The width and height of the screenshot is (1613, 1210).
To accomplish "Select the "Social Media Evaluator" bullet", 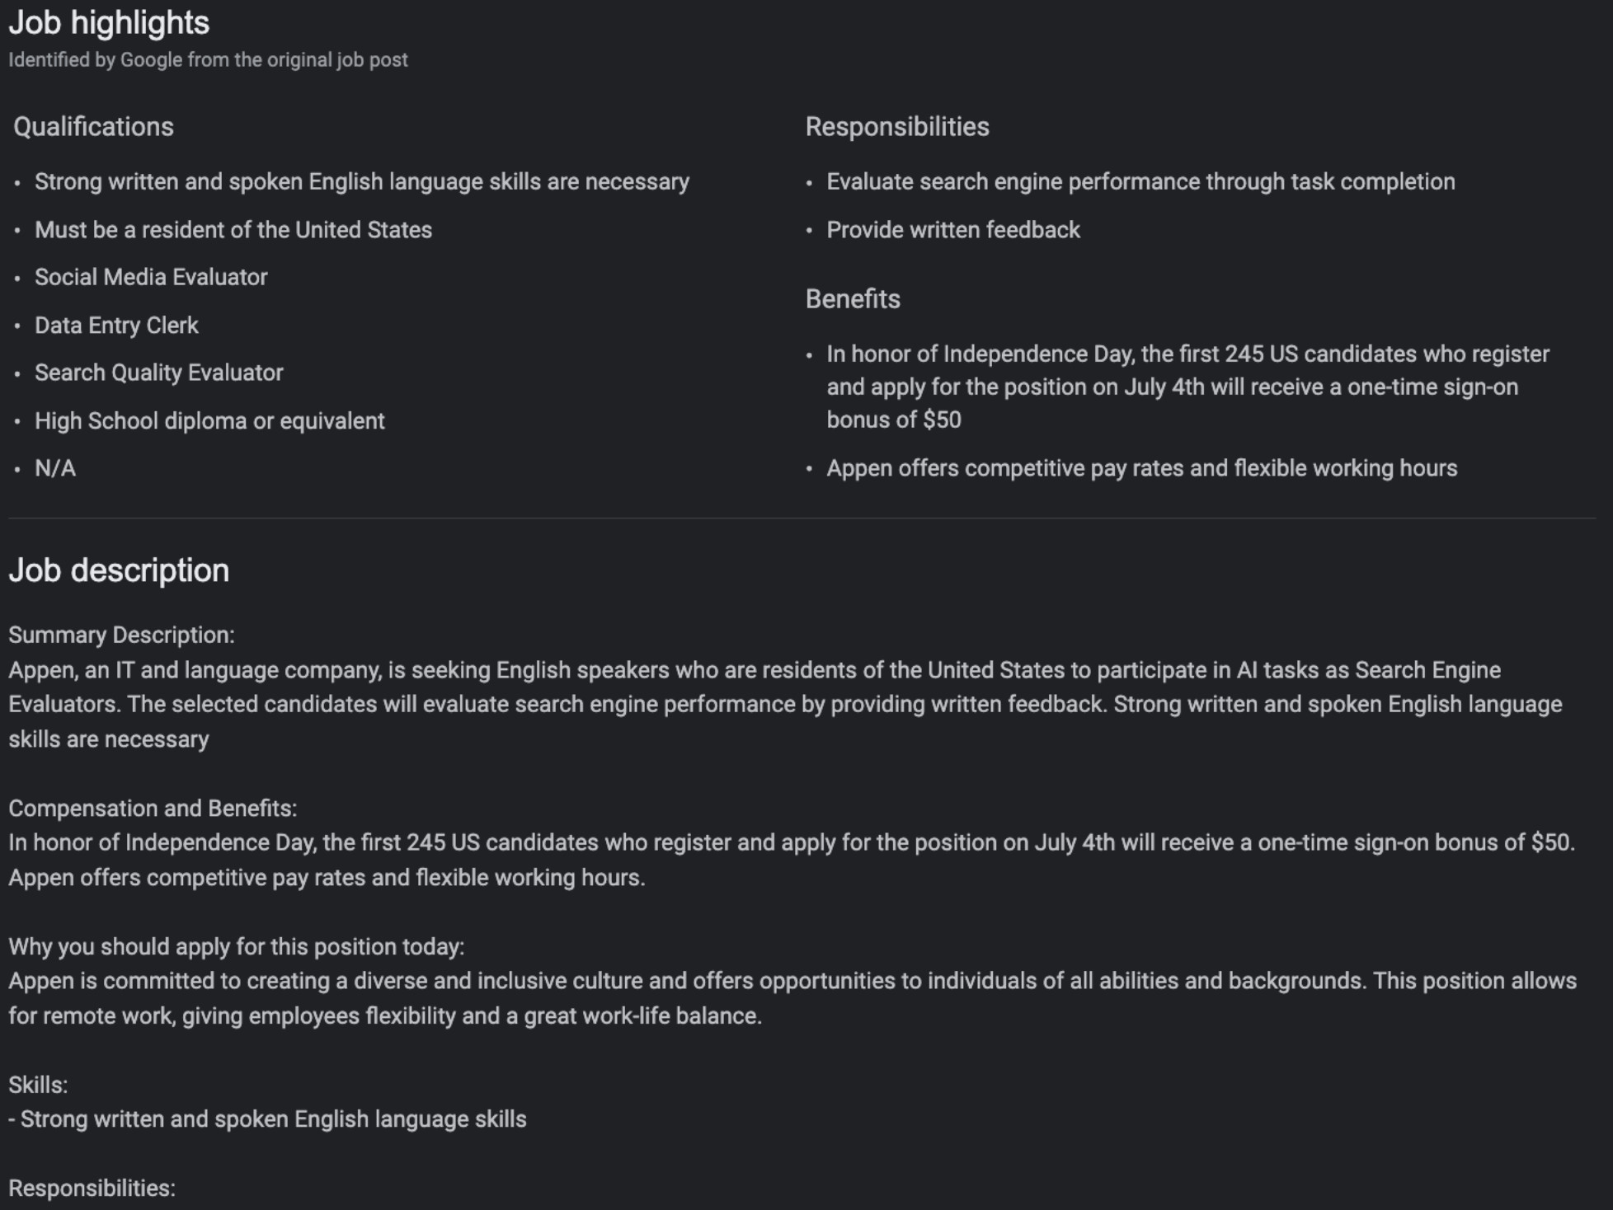I will point(151,277).
